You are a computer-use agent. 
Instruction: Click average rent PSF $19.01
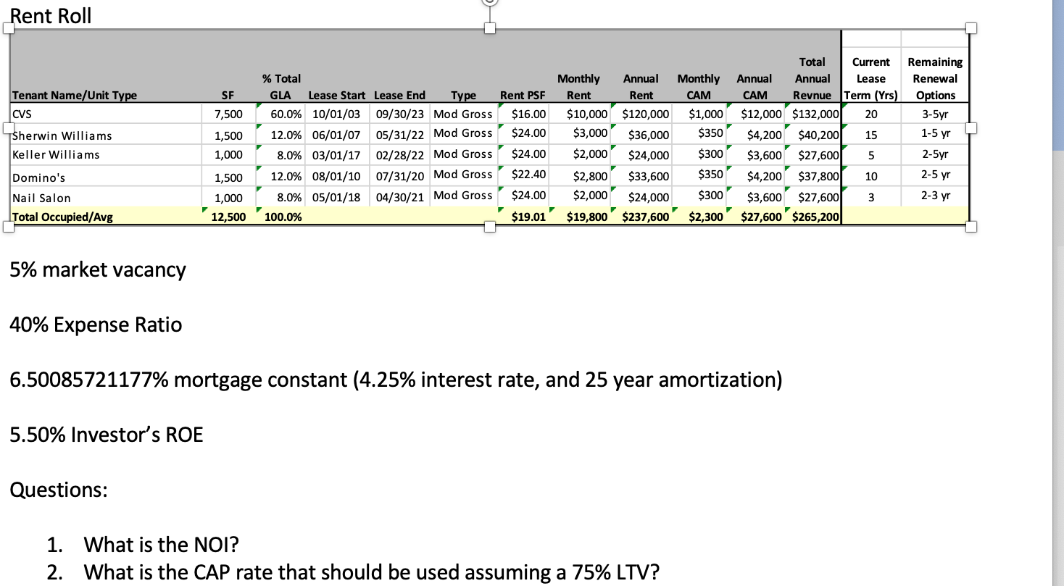click(528, 216)
